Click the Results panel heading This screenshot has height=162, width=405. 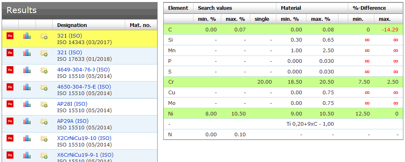tap(22, 10)
